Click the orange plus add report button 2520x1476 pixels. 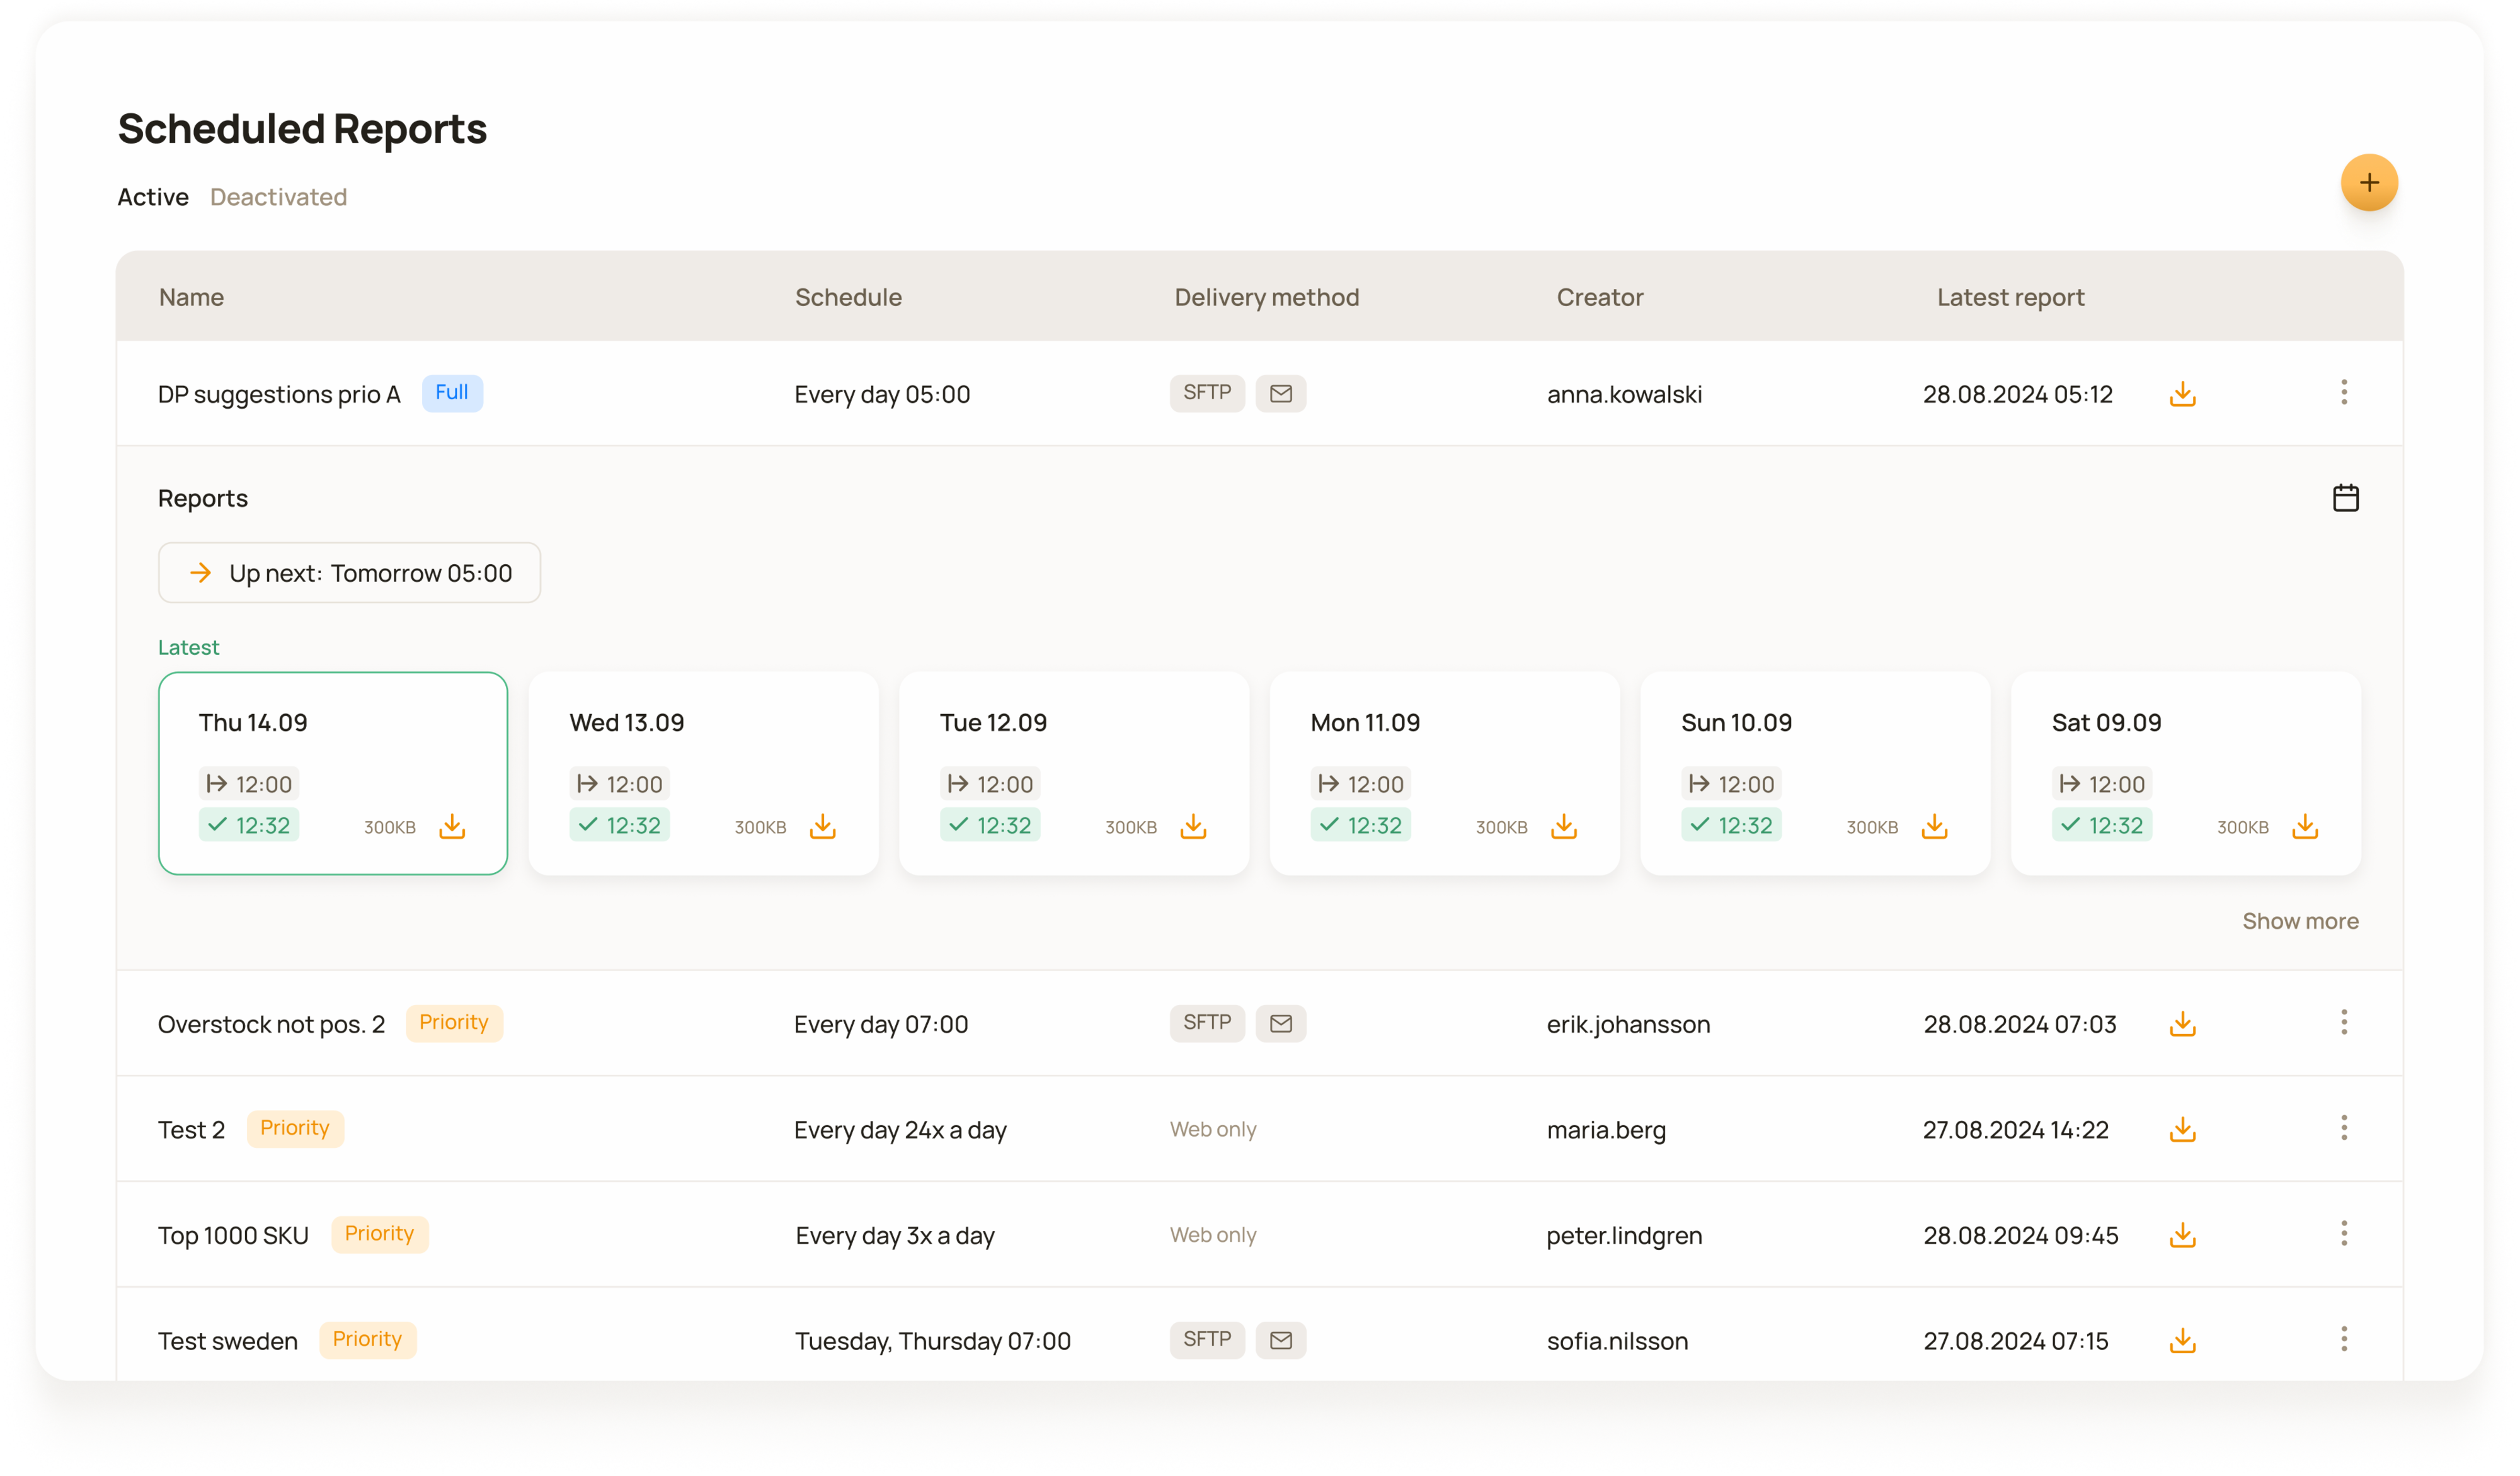(x=2368, y=183)
